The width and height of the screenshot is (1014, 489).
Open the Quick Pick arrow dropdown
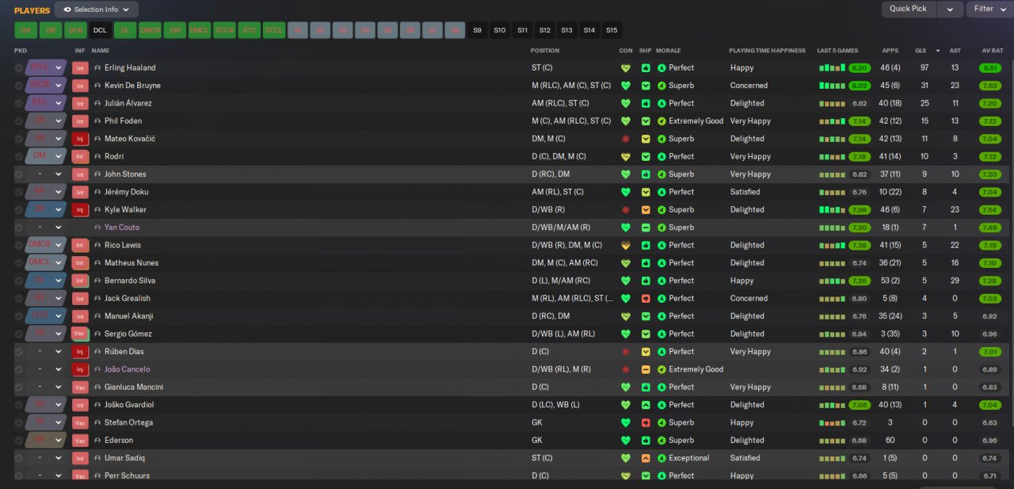[x=950, y=9]
